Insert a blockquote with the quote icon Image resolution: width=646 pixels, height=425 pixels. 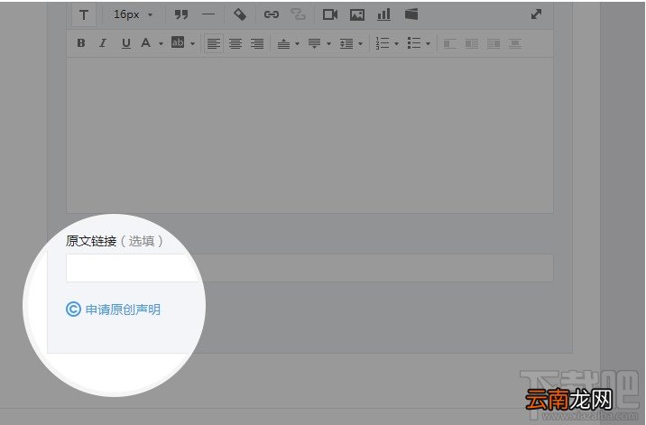[x=180, y=14]
